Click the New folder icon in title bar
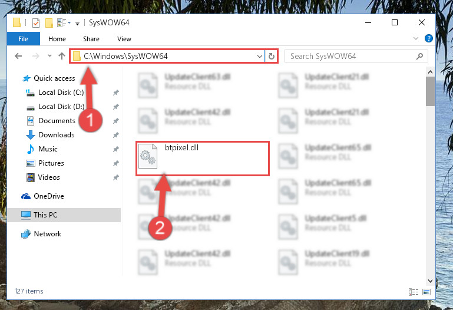This screenshot has height=310, width=453. pyautogui.click(x=49, y=22)
